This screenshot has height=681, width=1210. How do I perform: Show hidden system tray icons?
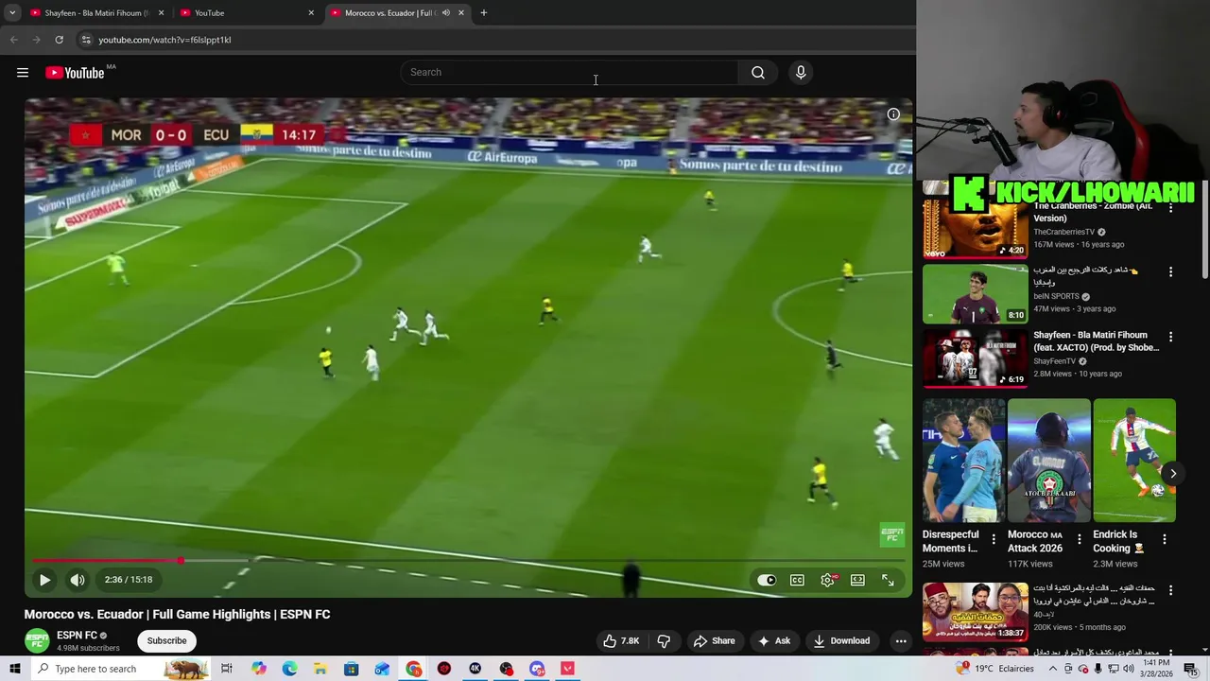pos(1052,669)
